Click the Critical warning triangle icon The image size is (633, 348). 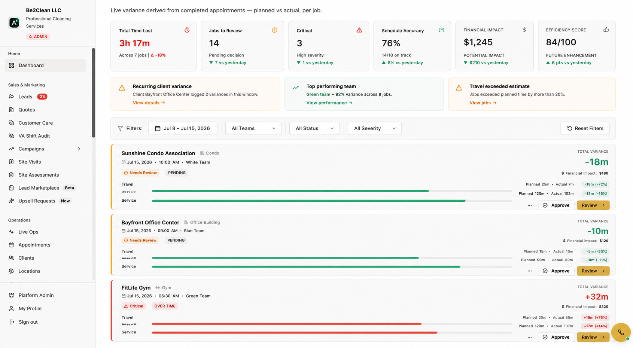point(359,30)
